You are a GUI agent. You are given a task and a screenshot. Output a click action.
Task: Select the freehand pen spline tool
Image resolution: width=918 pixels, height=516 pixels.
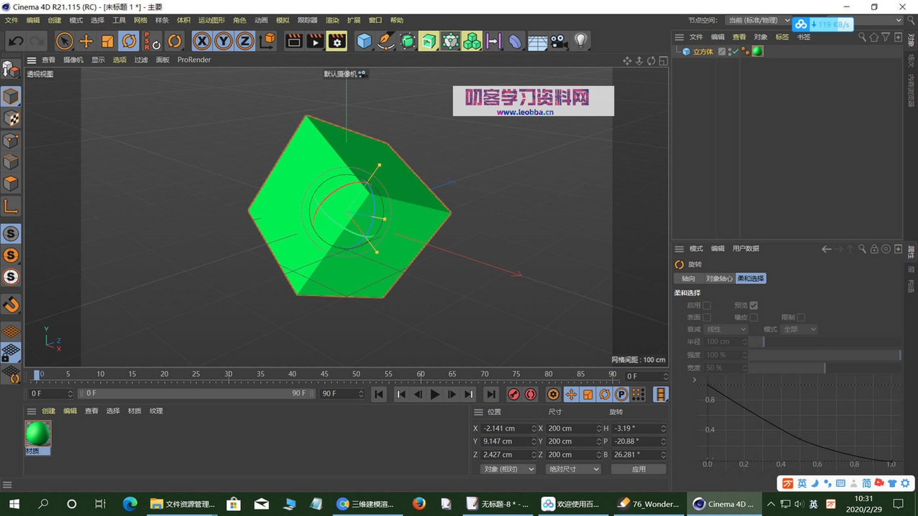tap(386, 41)
